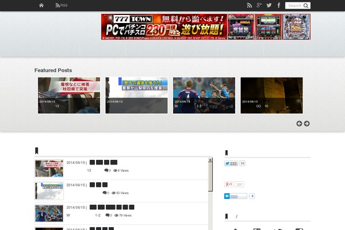Click the +1 count bubble showing 237
This screenshot has width=345, height=230.
(239, 185)
